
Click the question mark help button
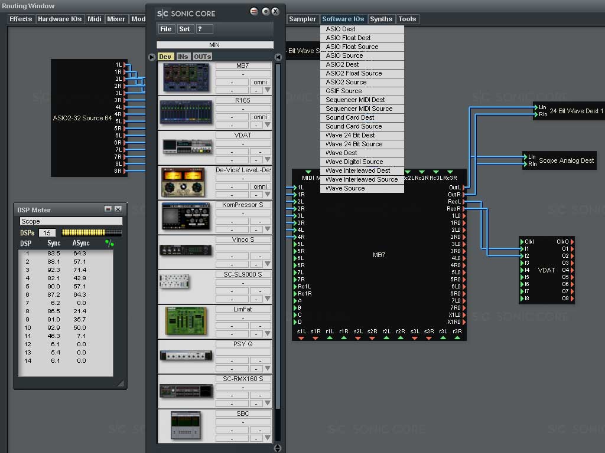(204, 29)
